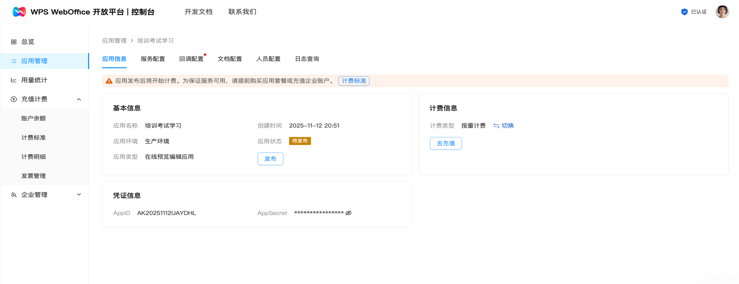The width and height of the screenshot is (739, 284).
Task: Switch to the 服务配置 tab
Action: tap(153, 59)
